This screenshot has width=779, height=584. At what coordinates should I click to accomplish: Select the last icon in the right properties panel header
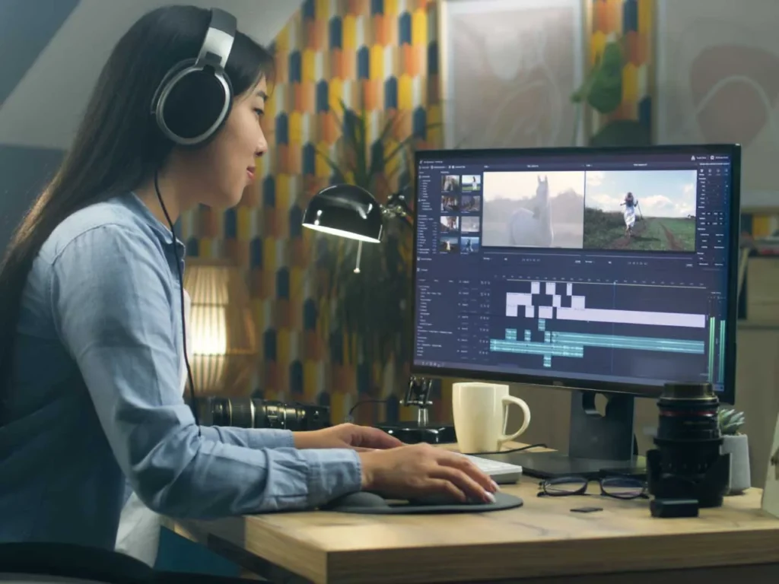pyautogui.click(x=725, y=172)
